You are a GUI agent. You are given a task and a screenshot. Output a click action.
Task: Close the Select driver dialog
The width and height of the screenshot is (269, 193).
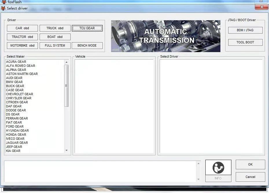pyautogui.click(x=261, y=7)
